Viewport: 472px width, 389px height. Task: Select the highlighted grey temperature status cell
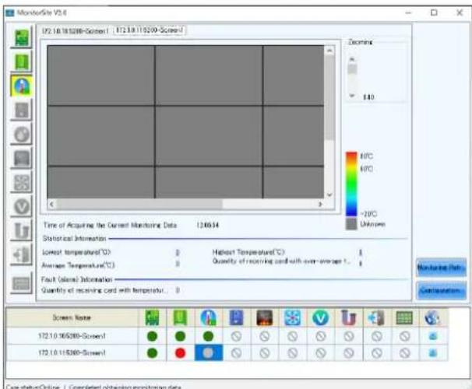(209, 353)
